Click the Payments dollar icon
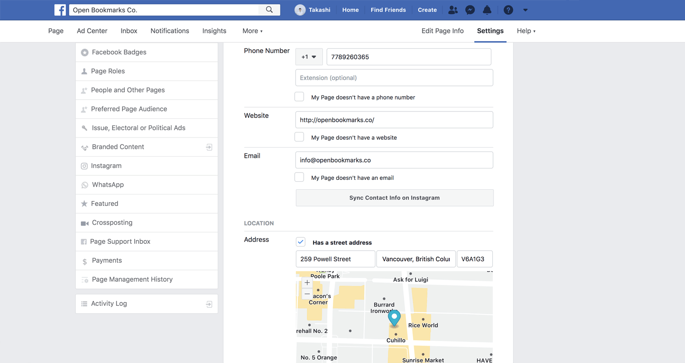 click(84, 261)
